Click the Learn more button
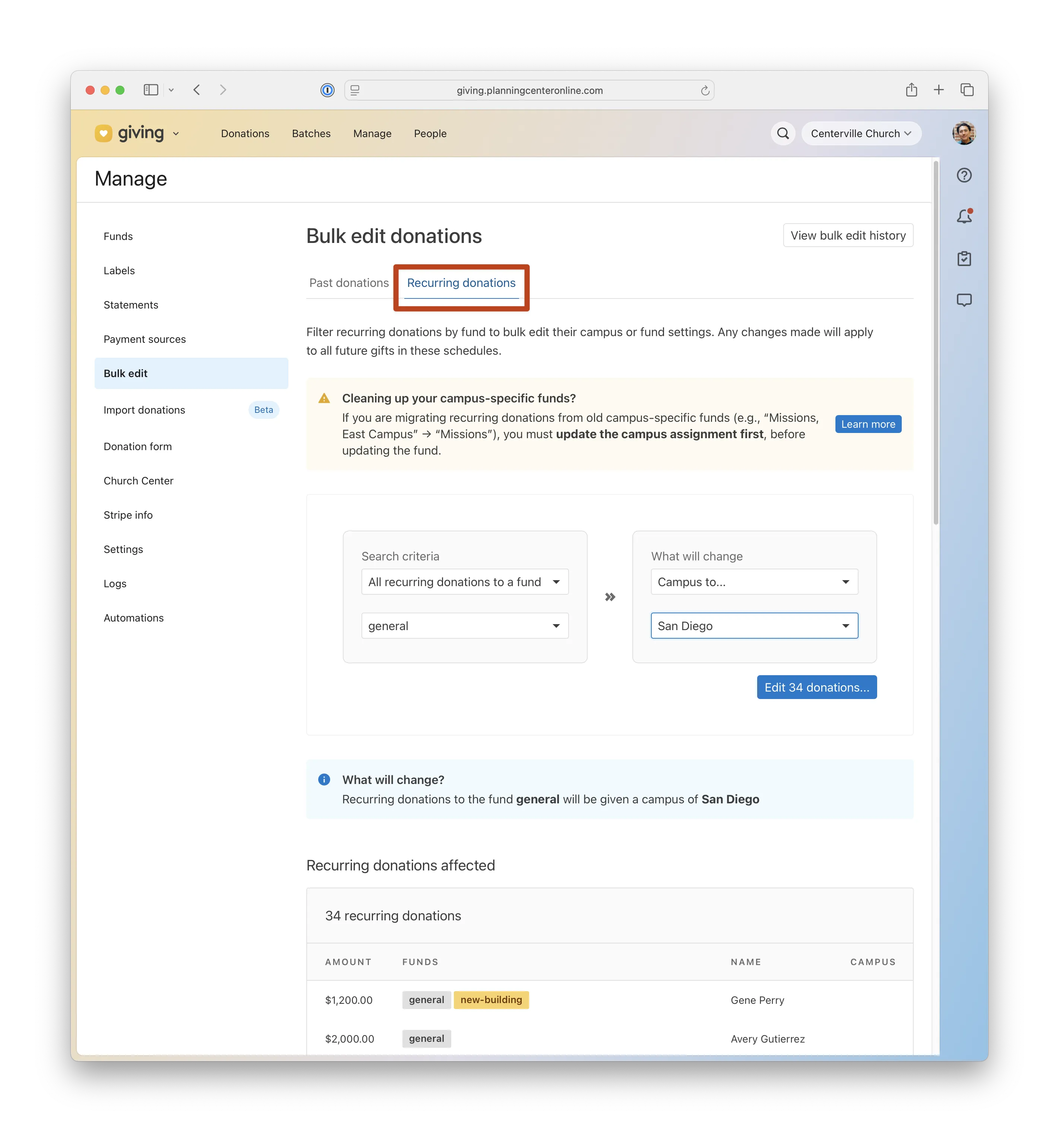 coord(868,424)
